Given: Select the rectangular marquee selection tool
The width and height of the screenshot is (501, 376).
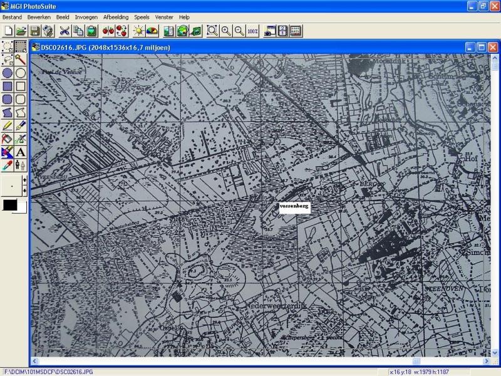Looking at the screenshot, I should coord(21,46).
